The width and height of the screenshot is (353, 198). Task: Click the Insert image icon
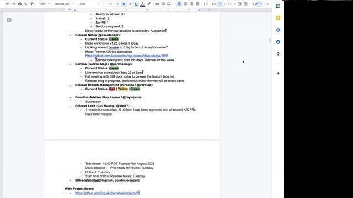[169, 4]
